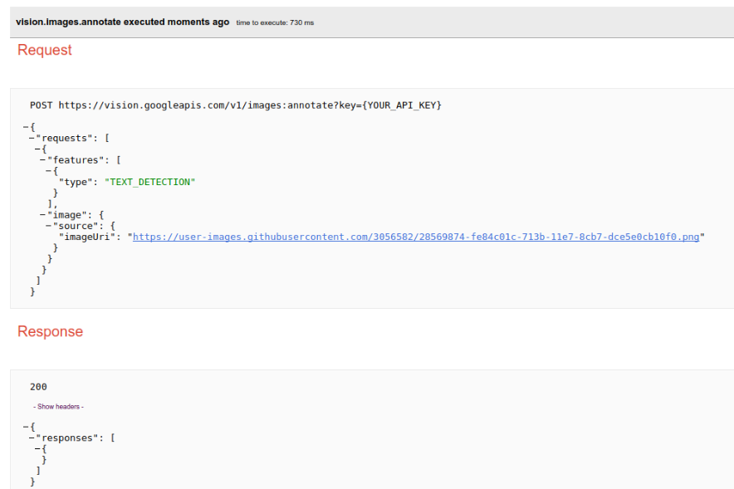Collapse the root request JSON object
Viewport: 734px width, 489px height.
click(x=26, y=127)
